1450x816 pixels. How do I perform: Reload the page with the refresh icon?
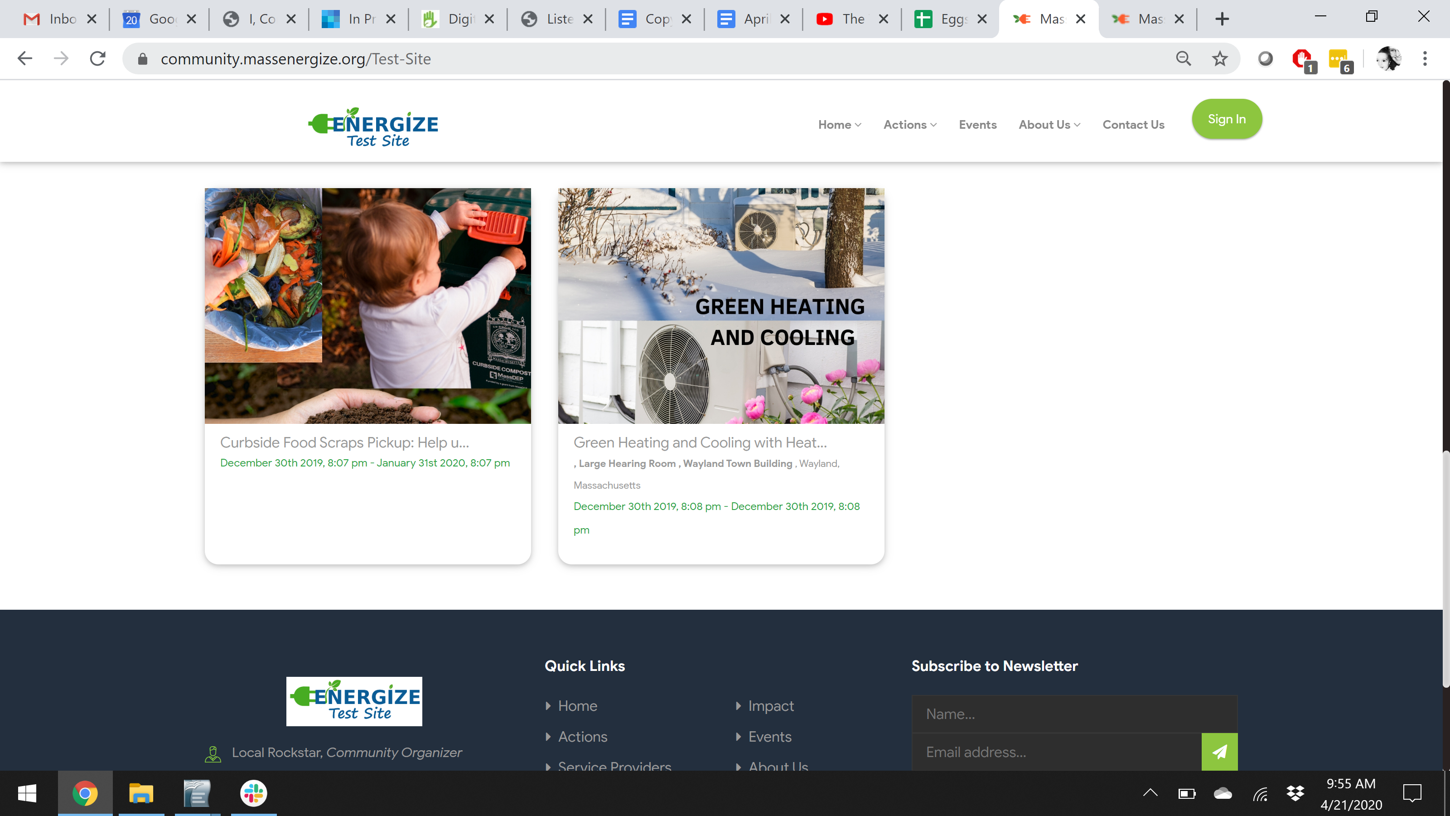pyautogui.click(x=98, y=58)
